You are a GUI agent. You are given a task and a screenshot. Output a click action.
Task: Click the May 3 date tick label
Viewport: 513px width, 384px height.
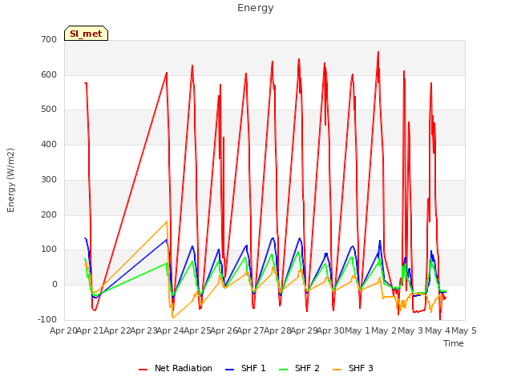(410, 330)
